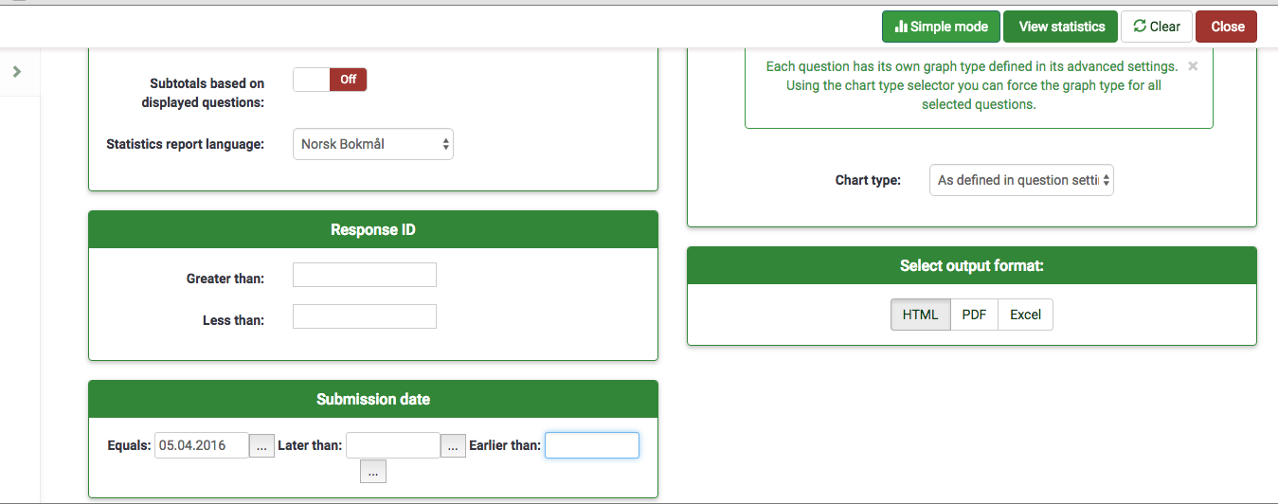
Task: Switch to Simple mode
Action: (x=940, y=27)
